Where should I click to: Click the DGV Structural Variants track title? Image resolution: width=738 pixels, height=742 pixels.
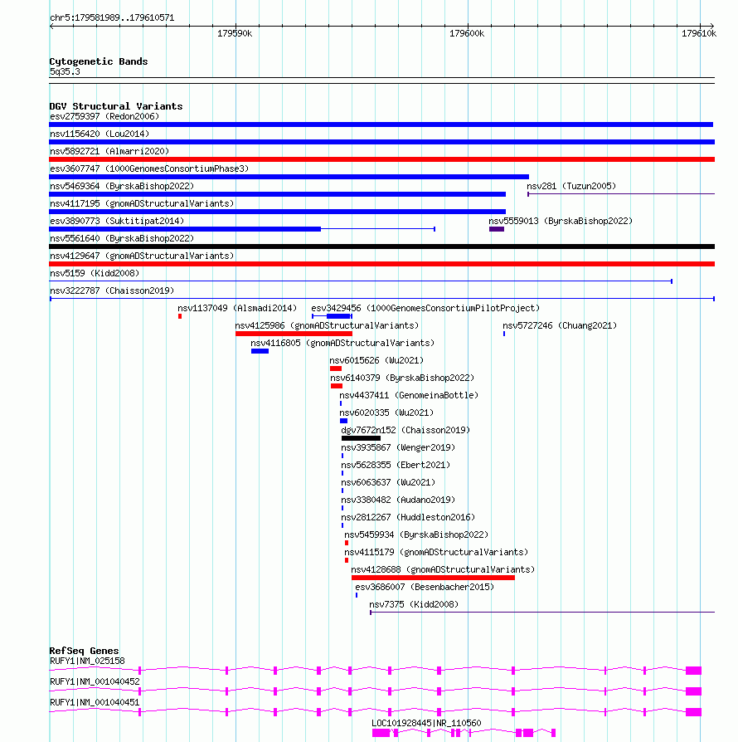click(116, 106)
